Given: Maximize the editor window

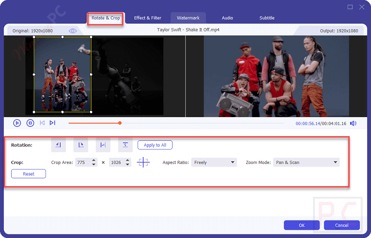Looking at the screenshot, I should (x=350, y=7).
